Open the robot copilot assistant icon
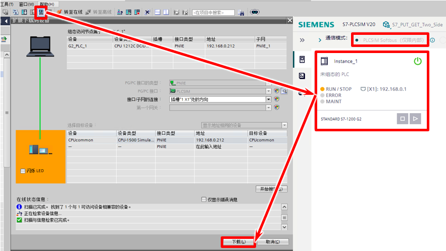 (255, 12)
